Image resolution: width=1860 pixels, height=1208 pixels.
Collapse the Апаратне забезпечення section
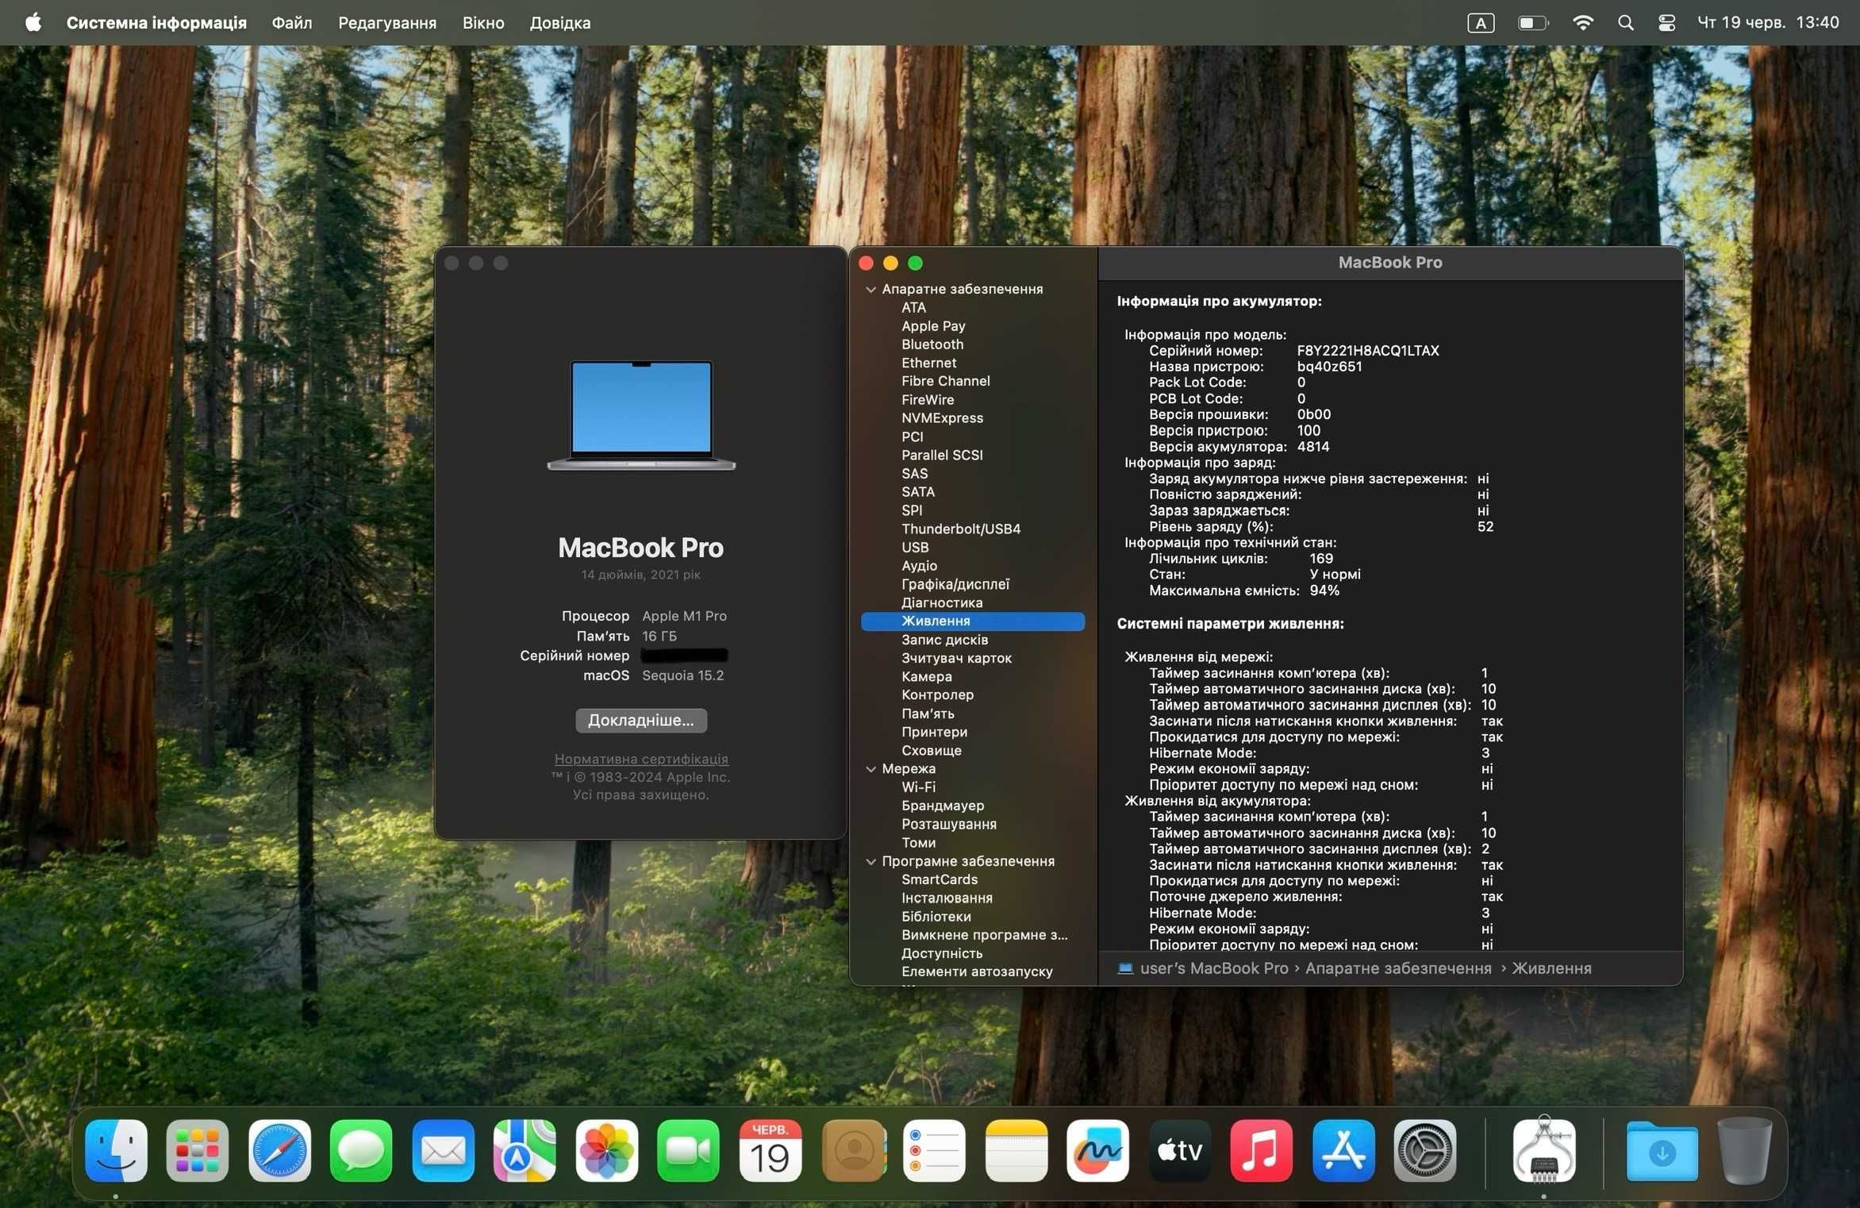click(870, 289)
